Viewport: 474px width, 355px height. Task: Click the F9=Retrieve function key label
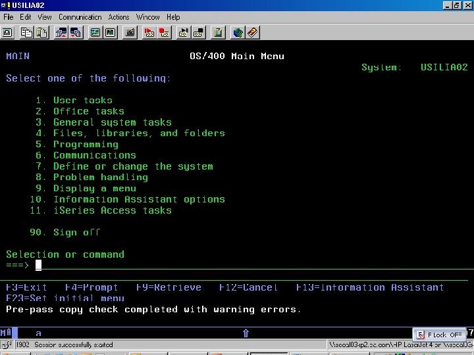tap(169, 287)
